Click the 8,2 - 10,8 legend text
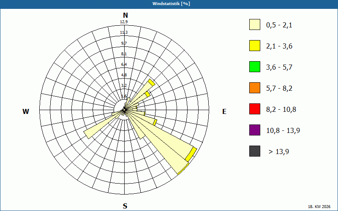The width and height of the screenshot is (338, 211). tap(281, 110)
